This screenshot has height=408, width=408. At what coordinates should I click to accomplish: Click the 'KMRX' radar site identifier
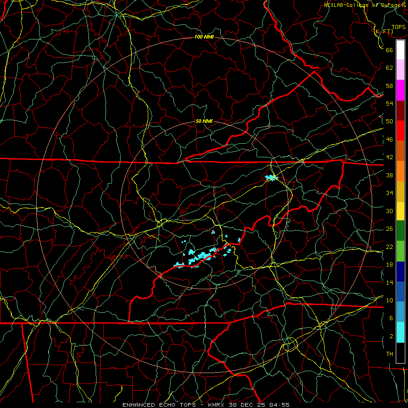tap(217, 405)
